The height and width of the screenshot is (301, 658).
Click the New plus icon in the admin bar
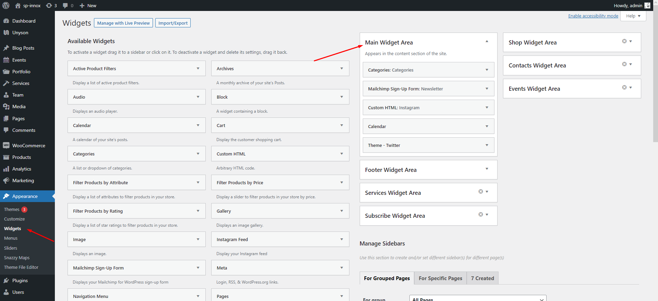[x=82, y=5]
